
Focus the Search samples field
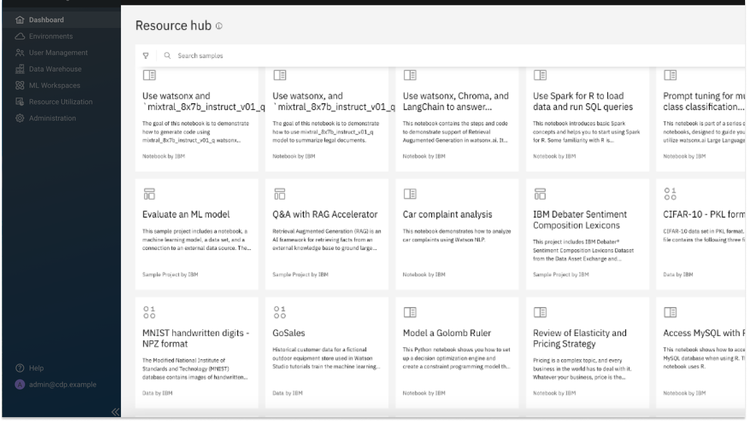[x=455, y=56]
